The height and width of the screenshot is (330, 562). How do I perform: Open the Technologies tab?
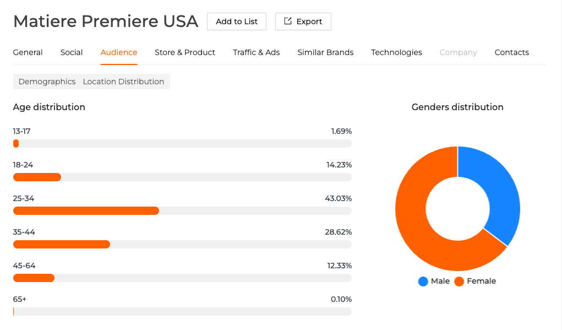[x=396, y=52]
